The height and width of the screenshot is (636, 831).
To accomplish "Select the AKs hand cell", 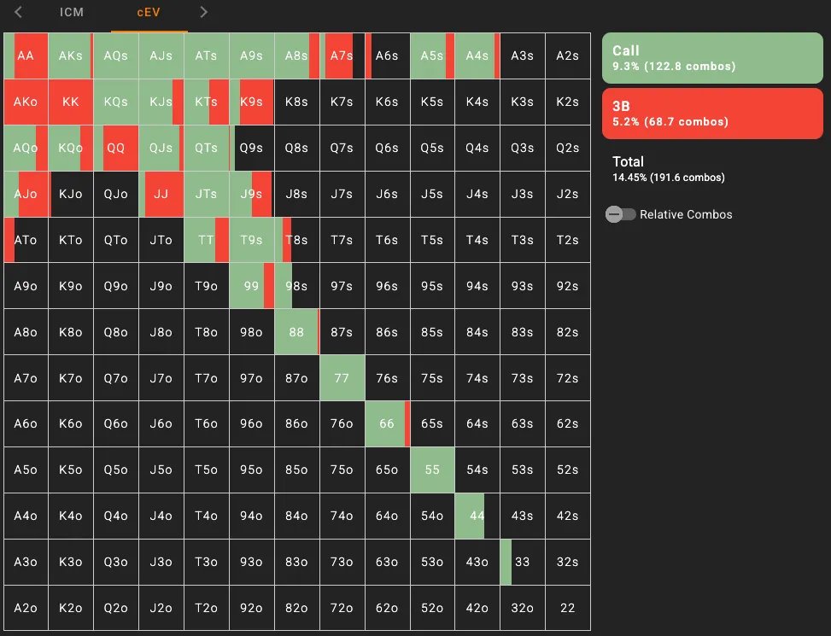I will click(x=71, y=55).
